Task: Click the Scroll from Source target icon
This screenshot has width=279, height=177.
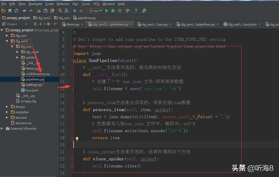Action: [x=35, y=24]
